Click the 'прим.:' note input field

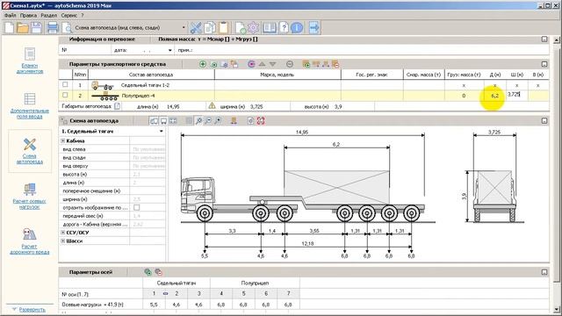[x=371, y=50]
